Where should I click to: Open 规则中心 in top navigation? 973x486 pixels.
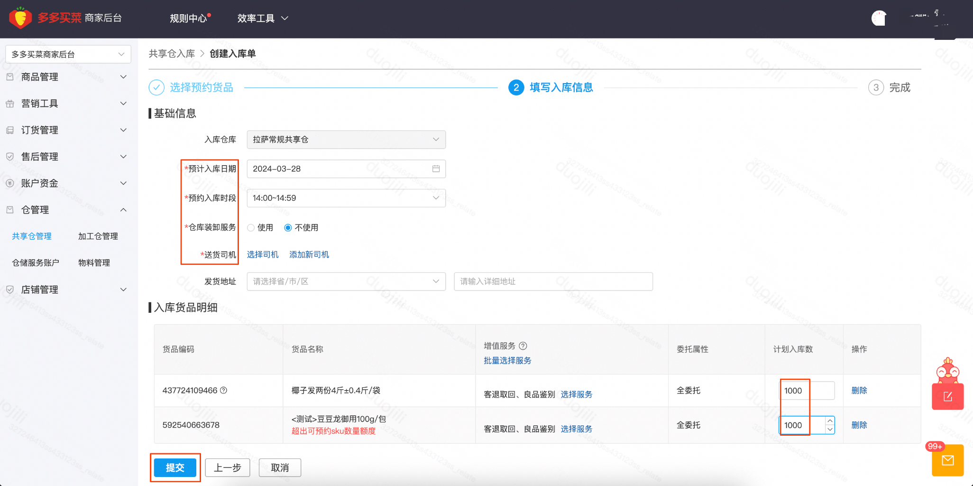tap(188, 18)
